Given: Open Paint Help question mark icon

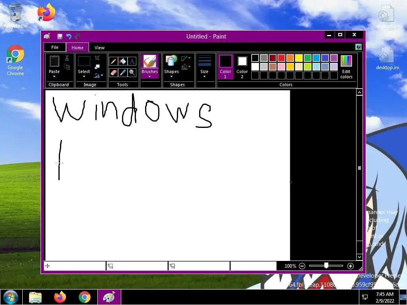Looking at the screenshot, I should [x=359, y=47].
